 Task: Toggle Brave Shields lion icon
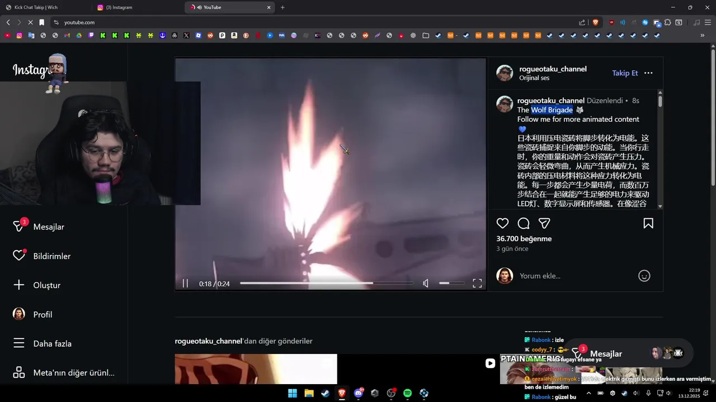point(595,22)
